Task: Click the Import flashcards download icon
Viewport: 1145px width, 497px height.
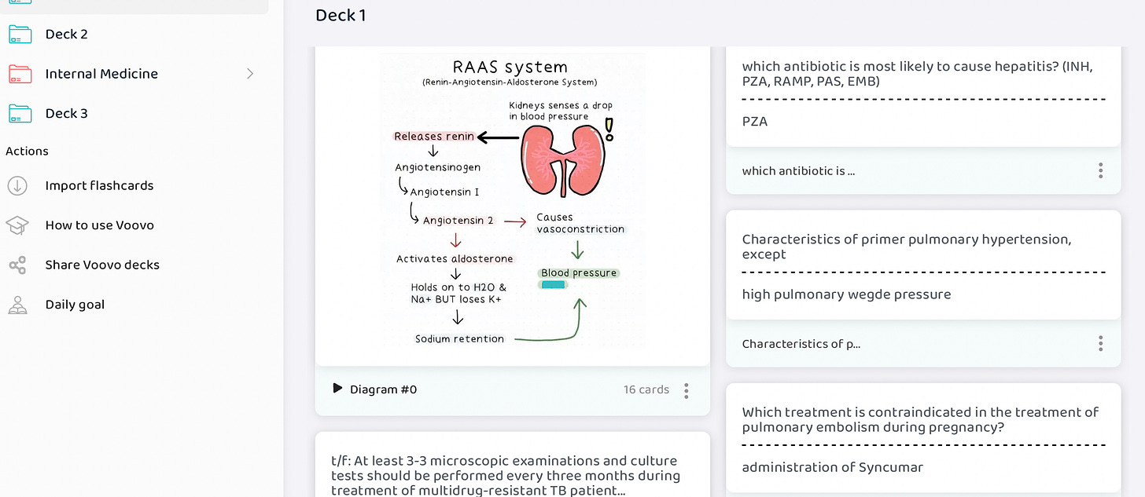Action: (x=17, y=185)
